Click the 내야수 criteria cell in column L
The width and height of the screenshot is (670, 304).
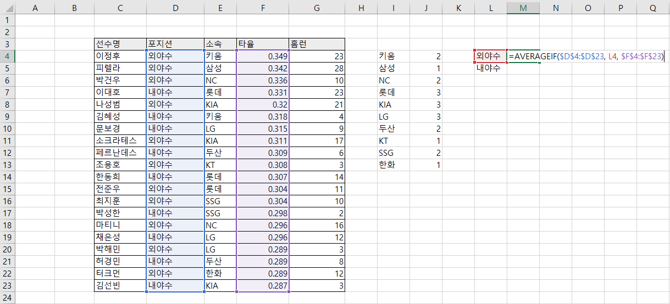490,68
